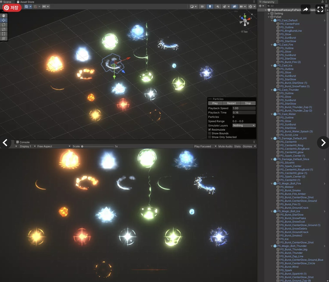Select the Move tool in the toolbar
Image resolution: width=329 pixels, height=282 pixels.
coord(3,20)
